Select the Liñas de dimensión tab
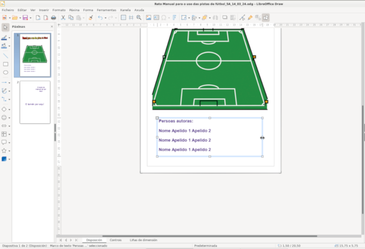 click(x=143, y=240)
